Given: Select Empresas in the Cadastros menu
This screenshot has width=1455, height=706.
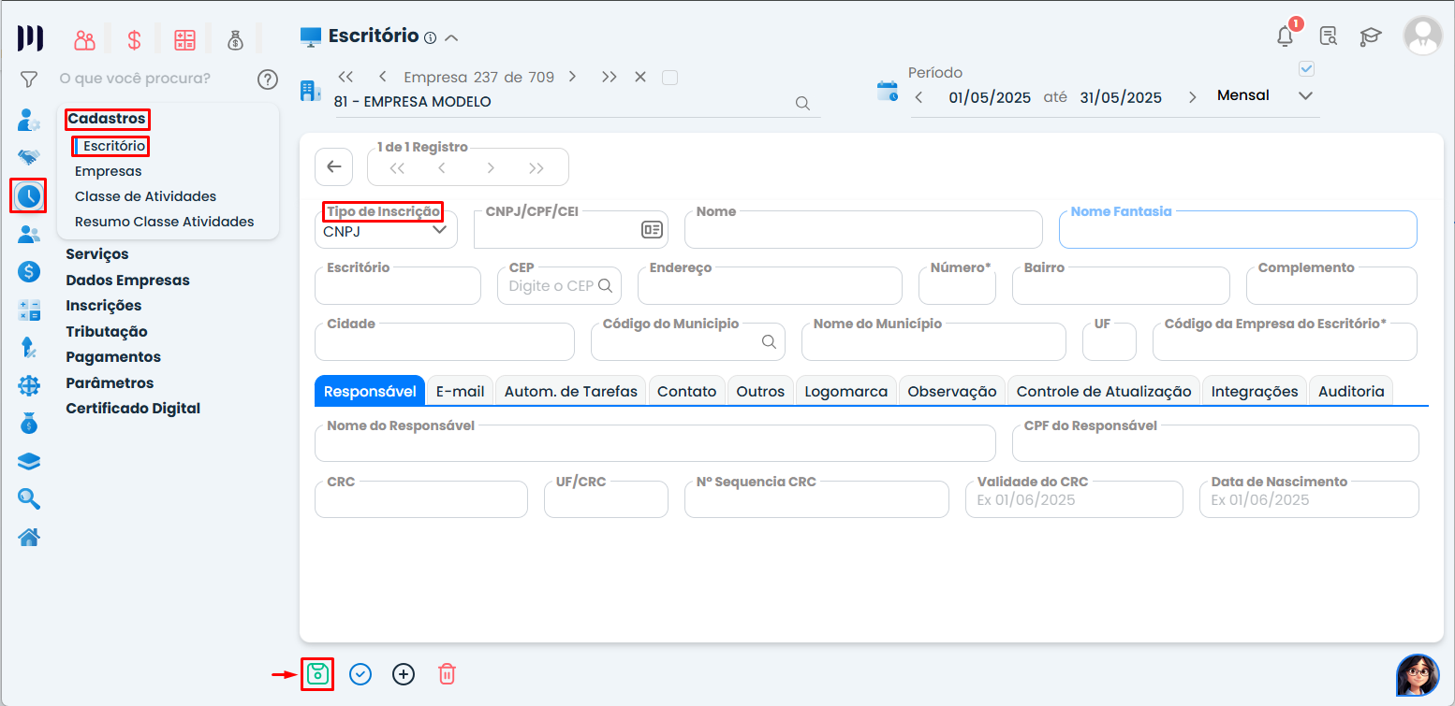Looking at the screenshot, I should point(109,171).
